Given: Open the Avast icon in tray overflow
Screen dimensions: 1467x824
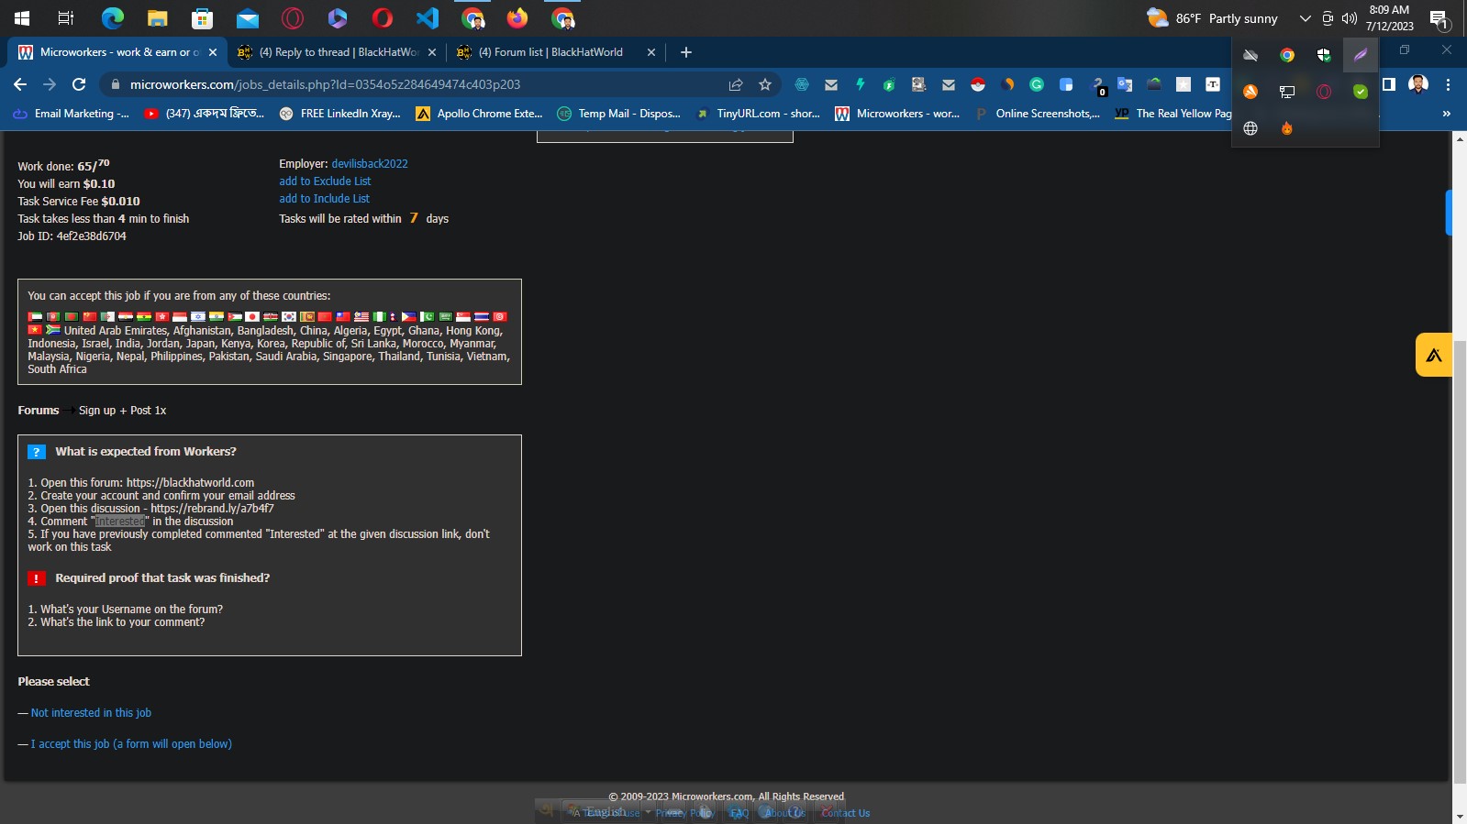Looking at the screenshot, I should point(1250,92).
